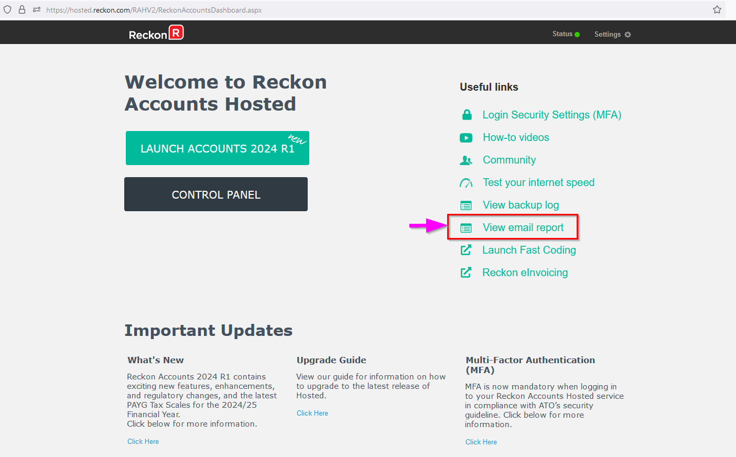
Task: Click the Multi-Factor Authentication (MFA) heading
Action: coord(531,365)
